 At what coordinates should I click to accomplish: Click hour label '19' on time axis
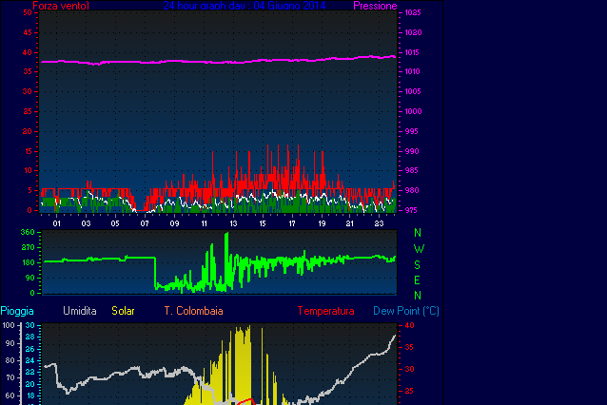click(322, 223)
